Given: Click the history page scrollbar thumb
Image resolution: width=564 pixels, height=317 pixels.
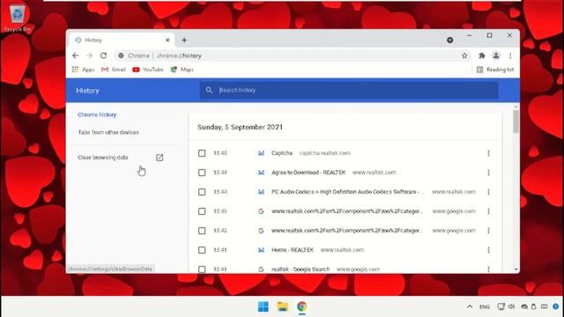Looking at the screenshot, I should pyautogui.click(x=516, y=122).
